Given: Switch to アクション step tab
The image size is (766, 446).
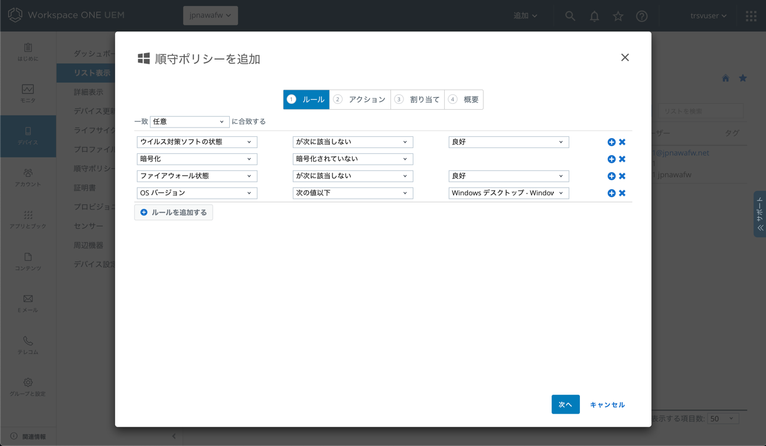Looking at the screenshot, I should 360,100.
